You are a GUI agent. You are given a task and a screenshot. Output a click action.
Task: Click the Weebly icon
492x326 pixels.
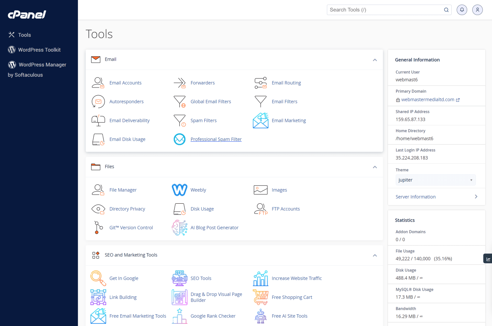tap(179, 190)
